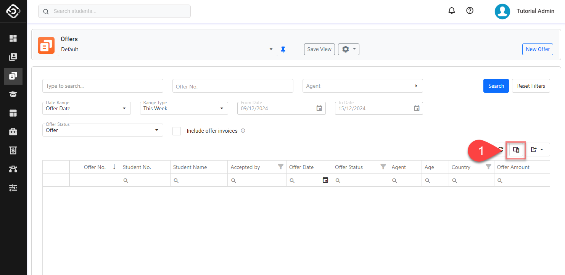The width and height of the screenshot is (565, 275).
Task: Open the contacts card icon in sidebar
Action: [x=13, y=57]
